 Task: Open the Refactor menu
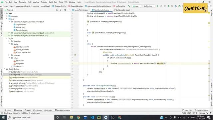point(44,2)
